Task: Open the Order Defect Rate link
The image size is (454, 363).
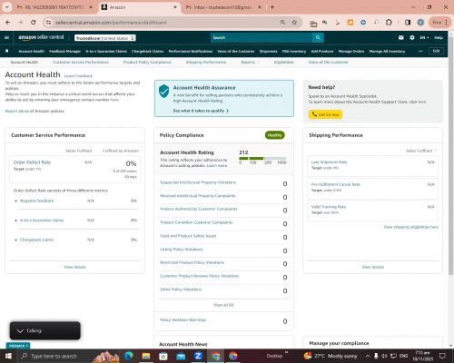Action: [x=32, y=162]
